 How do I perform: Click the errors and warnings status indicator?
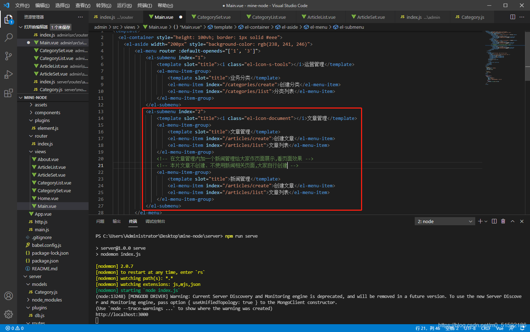tap(15, 328)
